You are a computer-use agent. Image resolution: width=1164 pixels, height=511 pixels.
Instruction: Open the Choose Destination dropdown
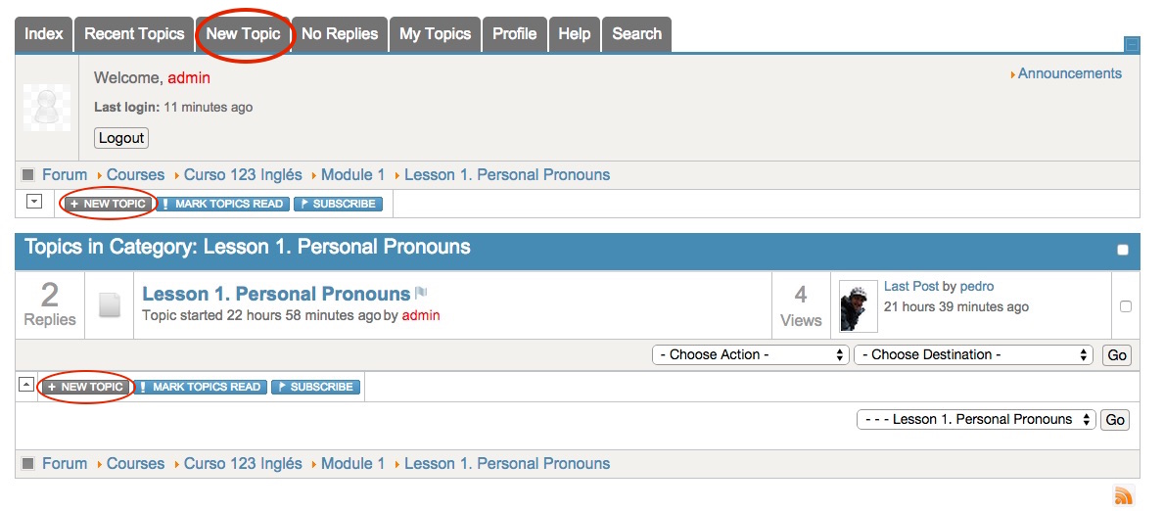pyautogui.click(x=973, y=354)
